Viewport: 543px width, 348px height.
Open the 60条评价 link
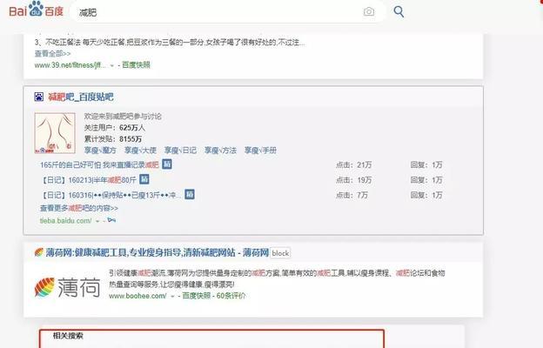(x=231, y=296)
